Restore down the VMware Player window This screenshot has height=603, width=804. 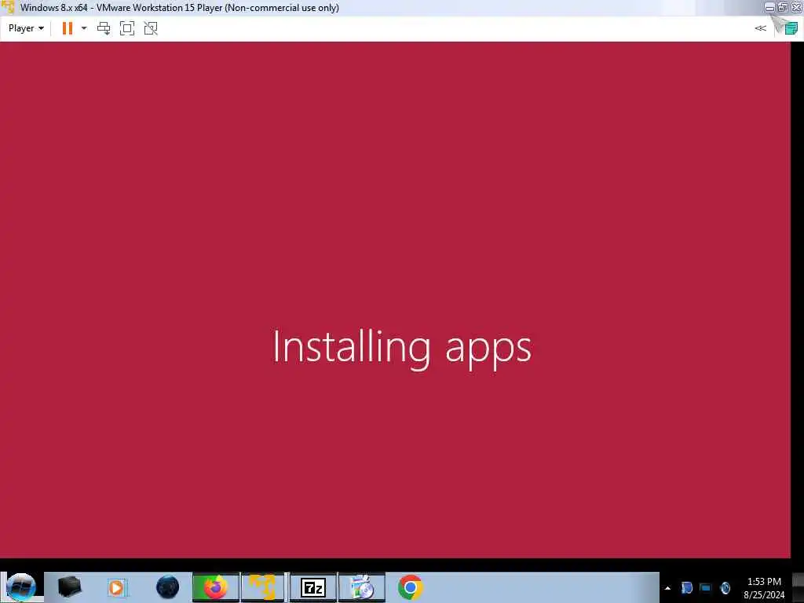click(783, 7)
